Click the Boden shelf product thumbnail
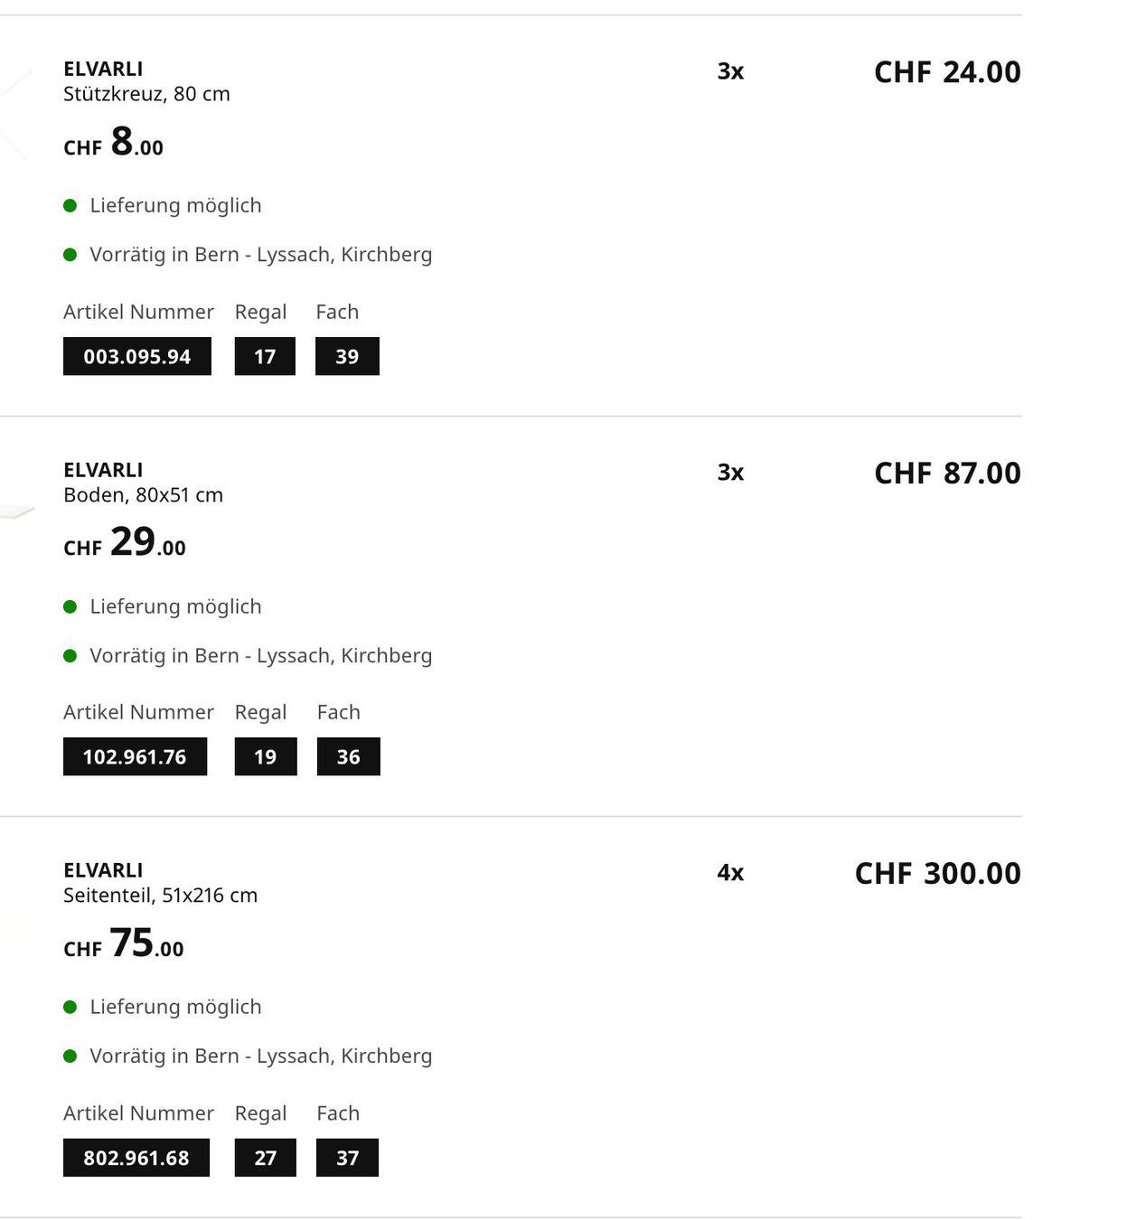 (x=16, y=511)
